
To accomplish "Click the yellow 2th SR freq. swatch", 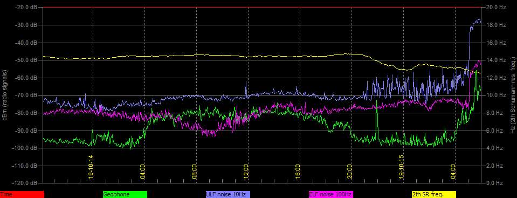I will (x=434, y=195).
